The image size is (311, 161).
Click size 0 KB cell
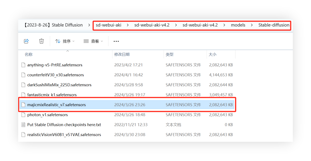229,125
